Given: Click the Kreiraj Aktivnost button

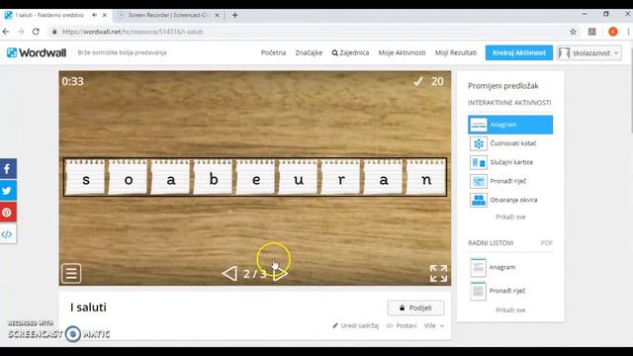Looking at the screenshot, I should tap(519, 52).
